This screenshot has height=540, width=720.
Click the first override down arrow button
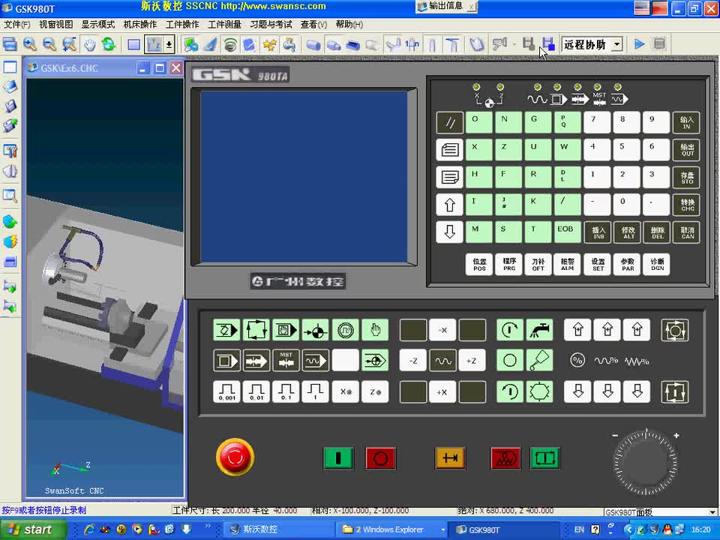577,392
